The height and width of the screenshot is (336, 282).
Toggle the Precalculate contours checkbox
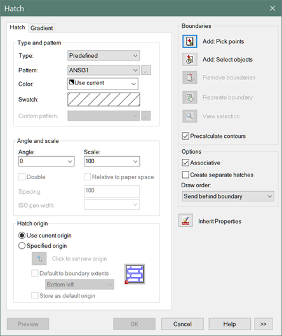pos(185,136)
